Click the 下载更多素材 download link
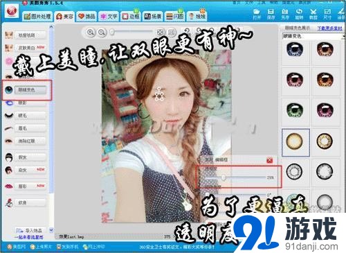 (330, 28)
